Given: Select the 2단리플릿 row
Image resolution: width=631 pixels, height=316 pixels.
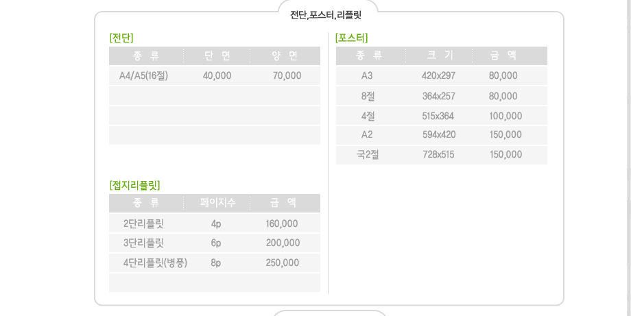Looking at the screenshot, I should (215, 223).
